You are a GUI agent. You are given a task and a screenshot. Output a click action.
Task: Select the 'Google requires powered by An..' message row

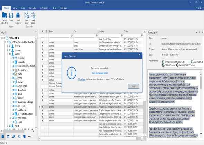pyautogui.click(x=92, y=114)
